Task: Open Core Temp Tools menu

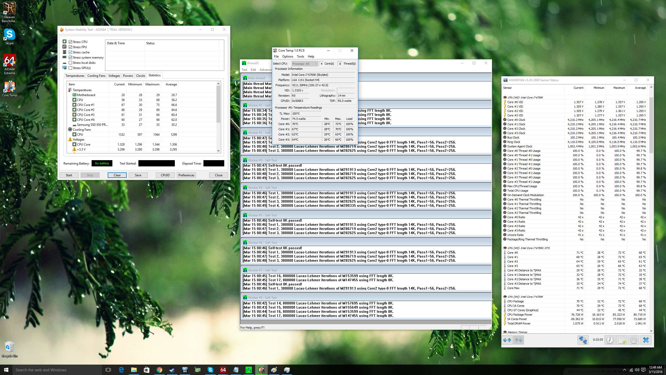Action: pos(300,57)
